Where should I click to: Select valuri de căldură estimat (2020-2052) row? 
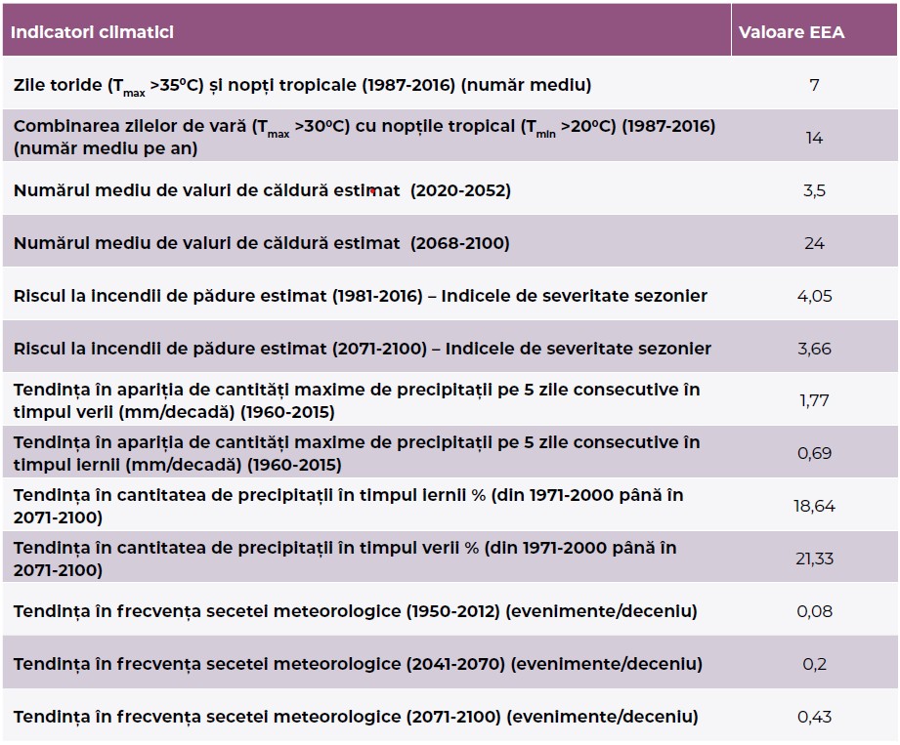tap(262, 190)
